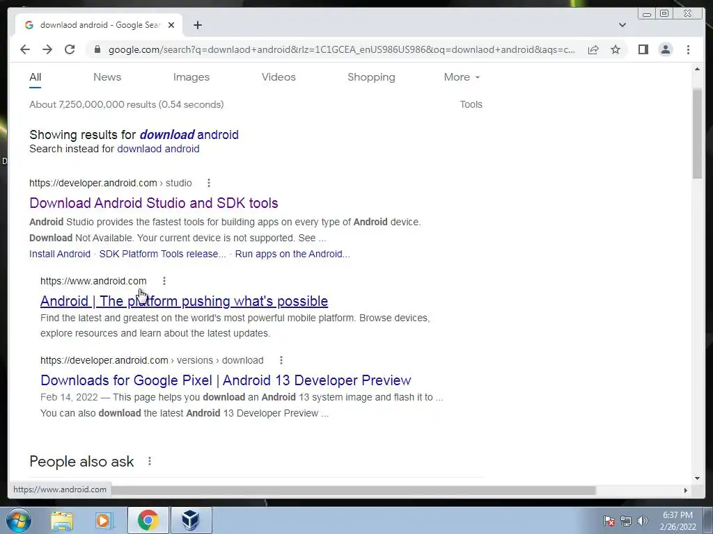Open Download Android Studio and SDK tools
713x534 pixels.
click(x=154, y=203)
